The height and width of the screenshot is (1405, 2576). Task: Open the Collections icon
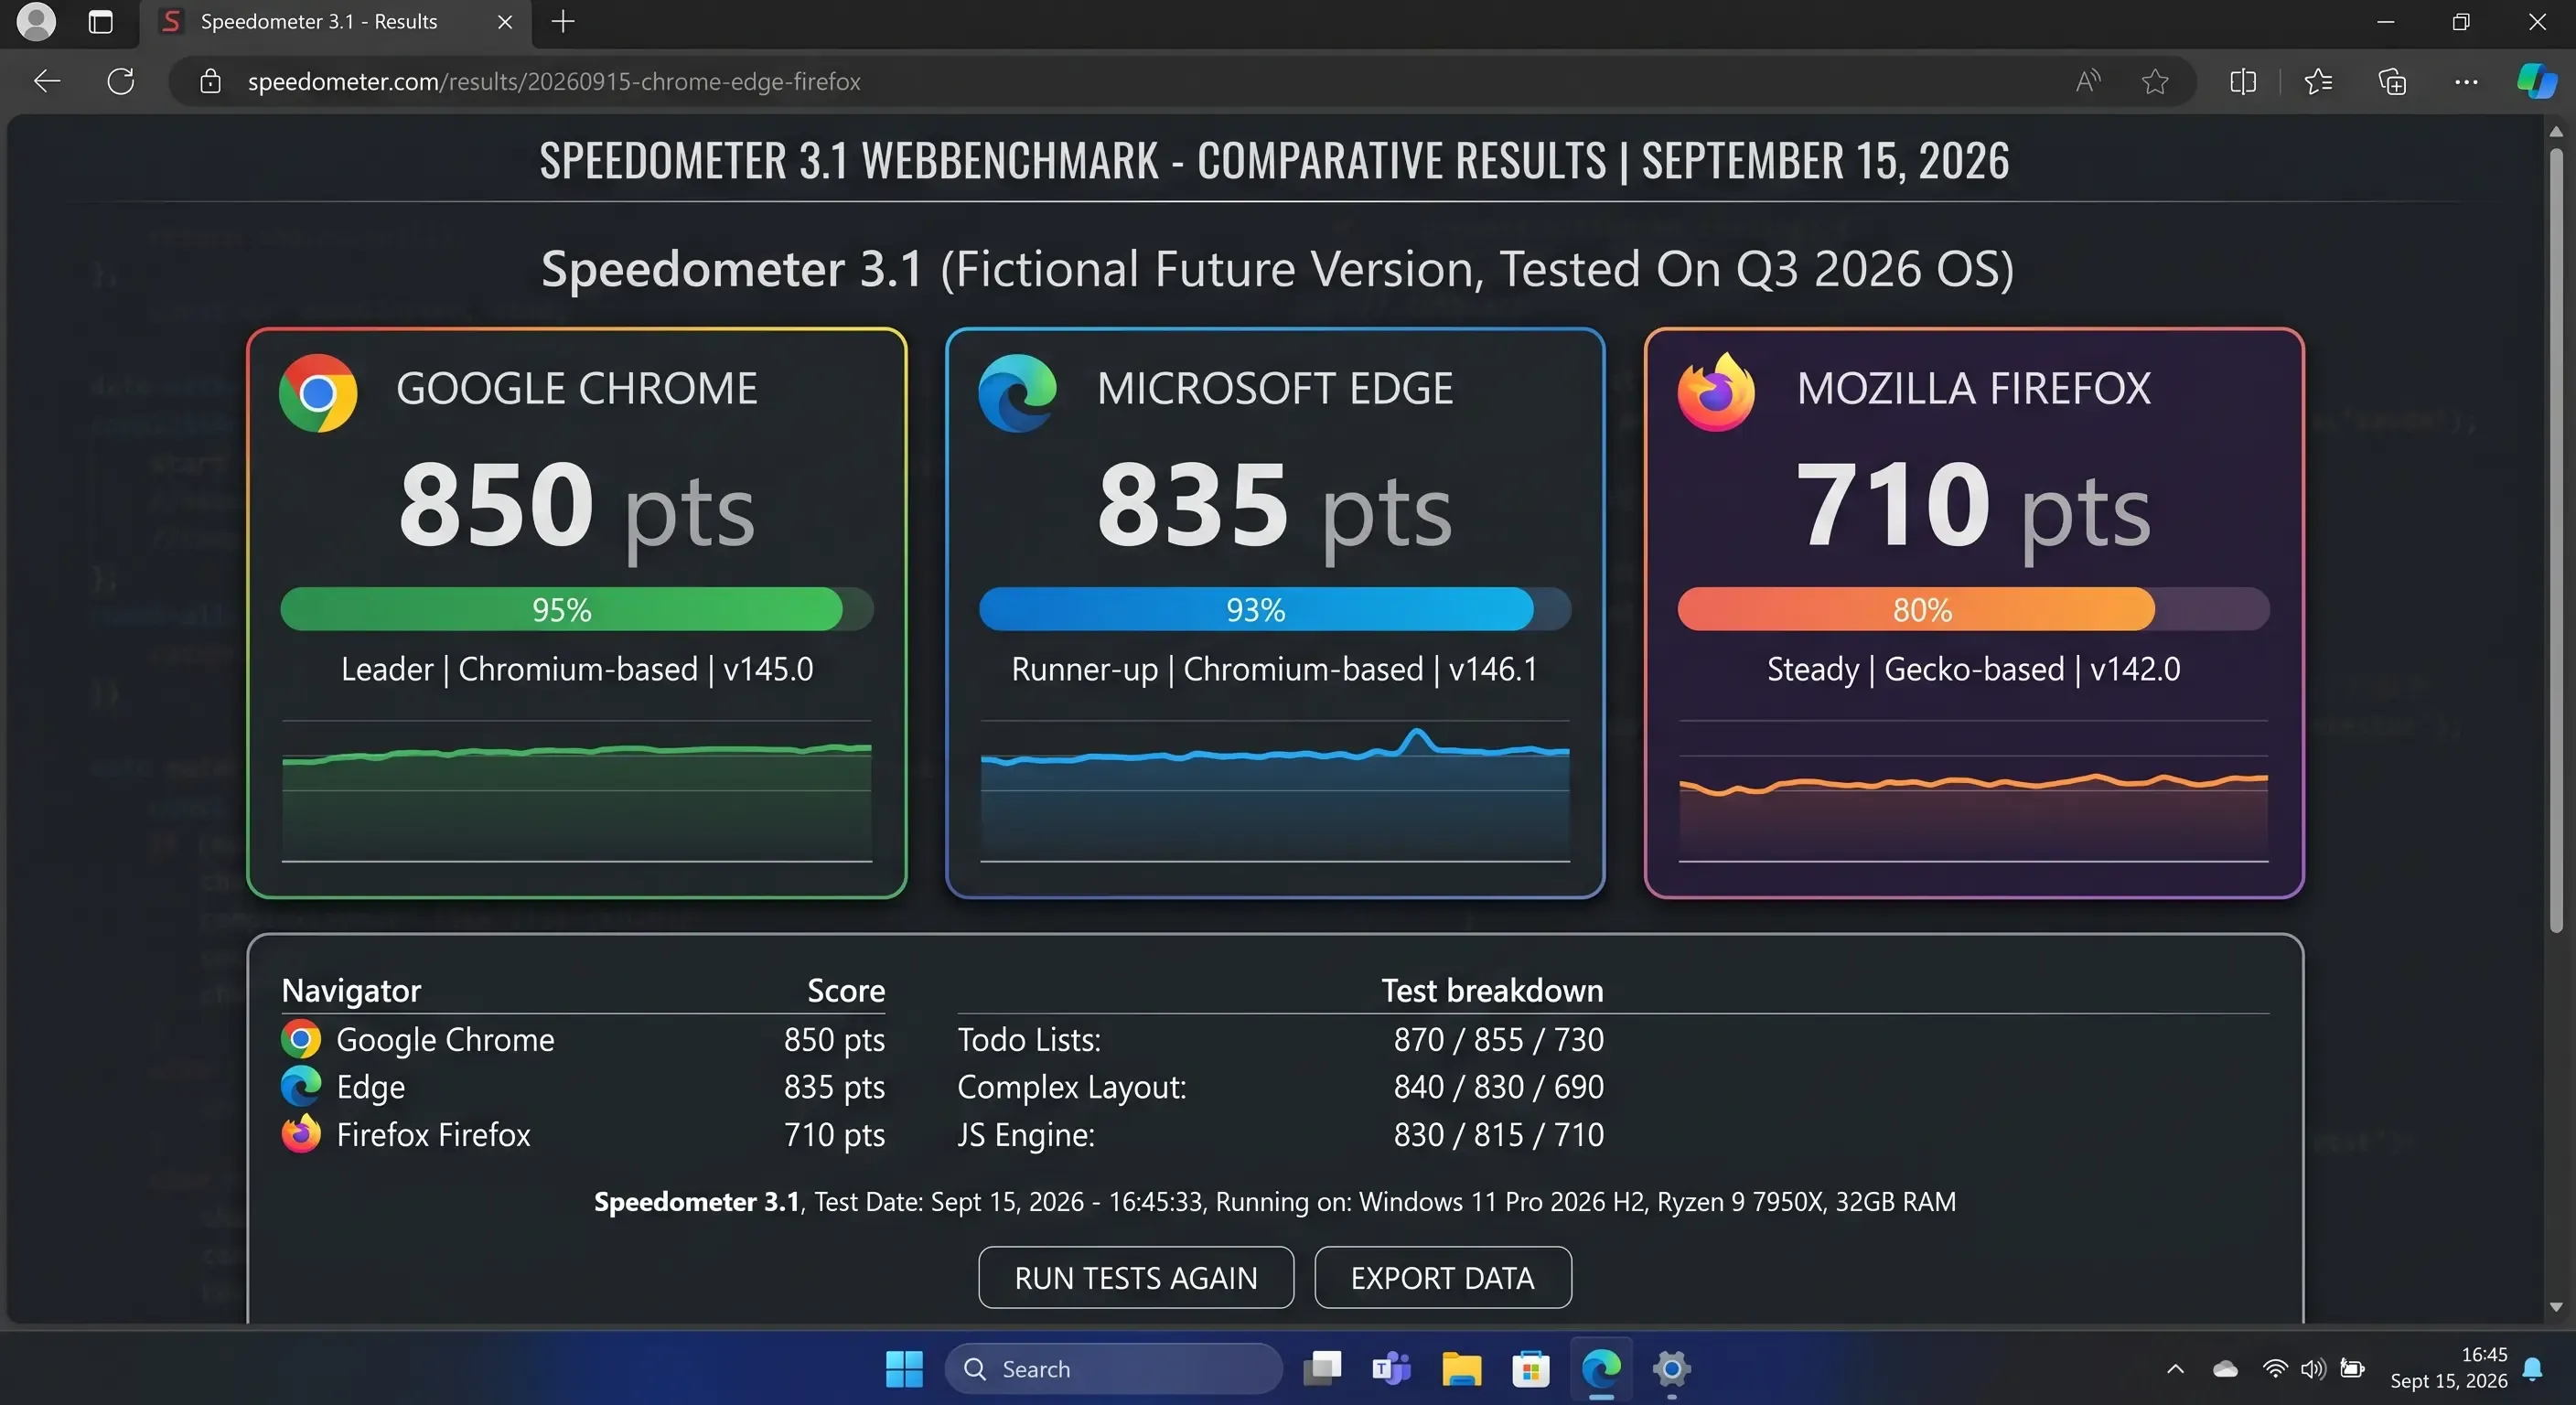coord(2392,81)
